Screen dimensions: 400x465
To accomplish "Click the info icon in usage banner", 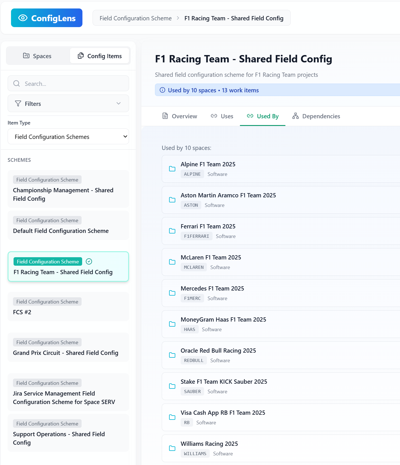I will [162, 90].
